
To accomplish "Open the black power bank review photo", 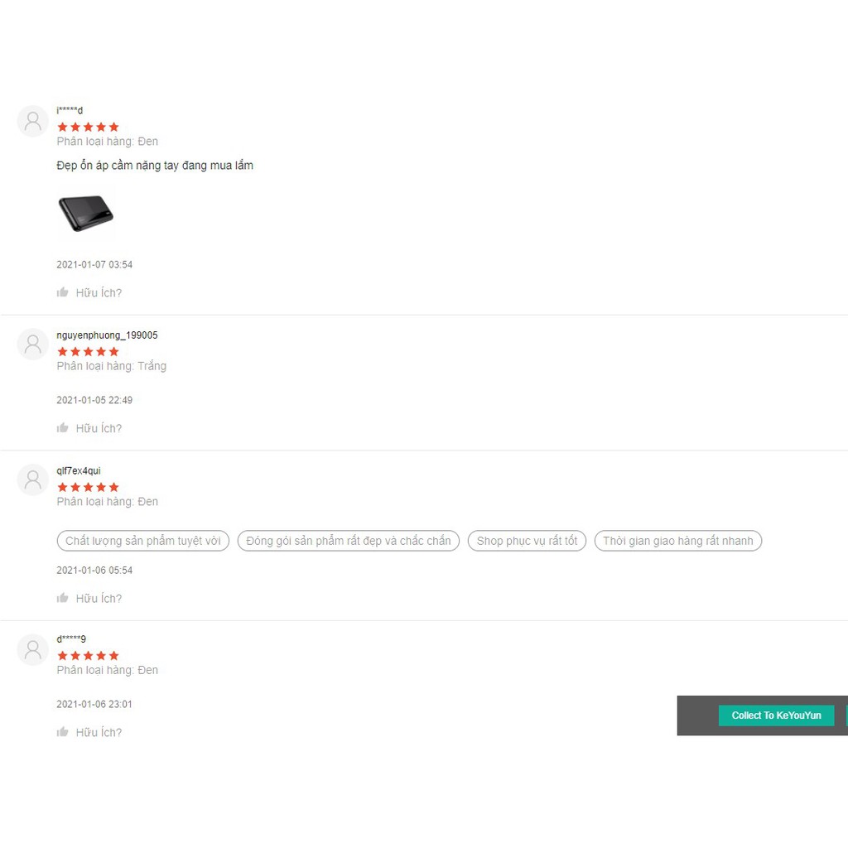I will click(86, 213).
